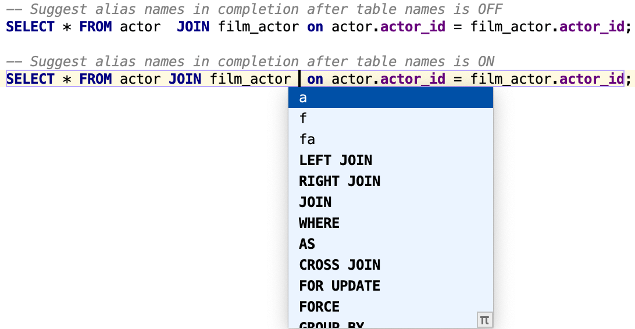Select the 'a' alias suggestion

[390, 98]
